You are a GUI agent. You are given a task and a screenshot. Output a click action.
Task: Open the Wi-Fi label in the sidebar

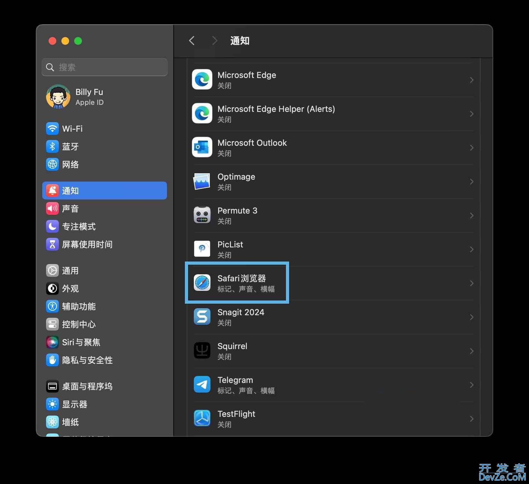coord(72,129)
